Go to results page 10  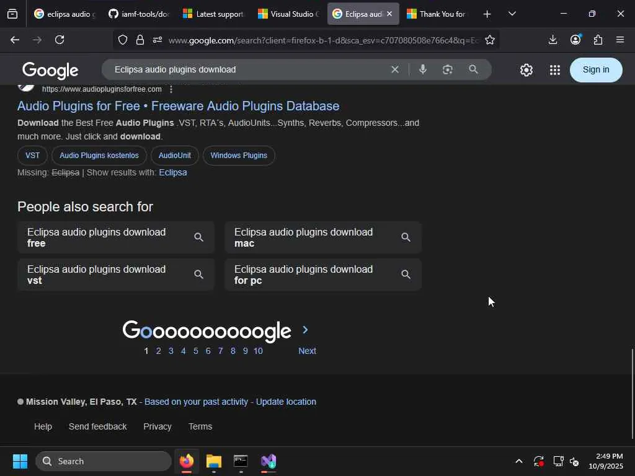pos(258,351)
